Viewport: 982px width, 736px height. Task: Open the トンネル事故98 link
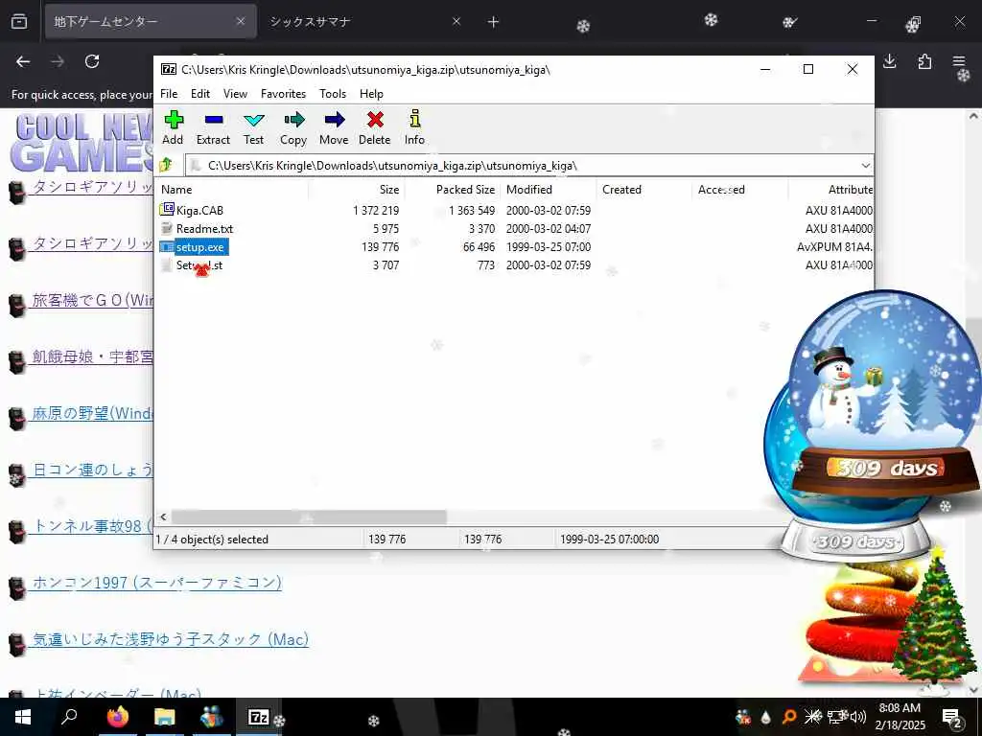pyautogui.click(x=93, y=526)
